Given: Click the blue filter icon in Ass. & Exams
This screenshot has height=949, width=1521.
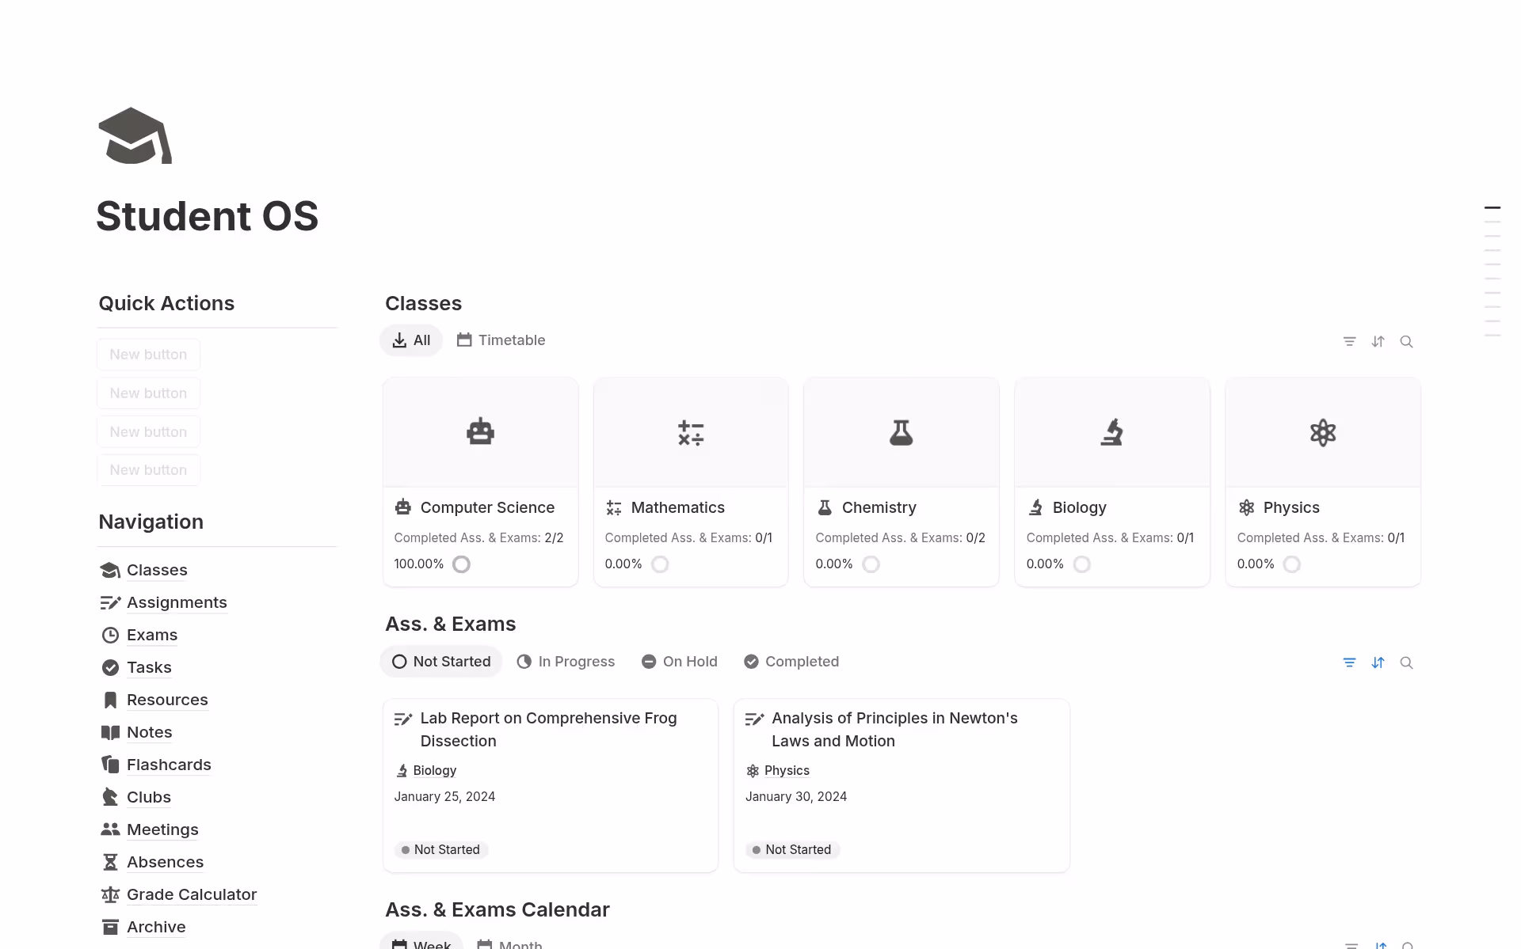Looking at the screenshot, I should 1349,662.
